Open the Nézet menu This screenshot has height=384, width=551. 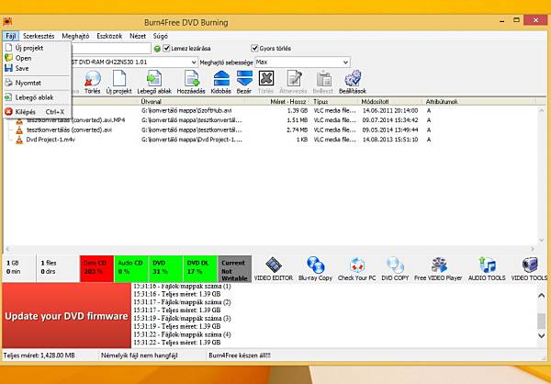pos(138,36)
